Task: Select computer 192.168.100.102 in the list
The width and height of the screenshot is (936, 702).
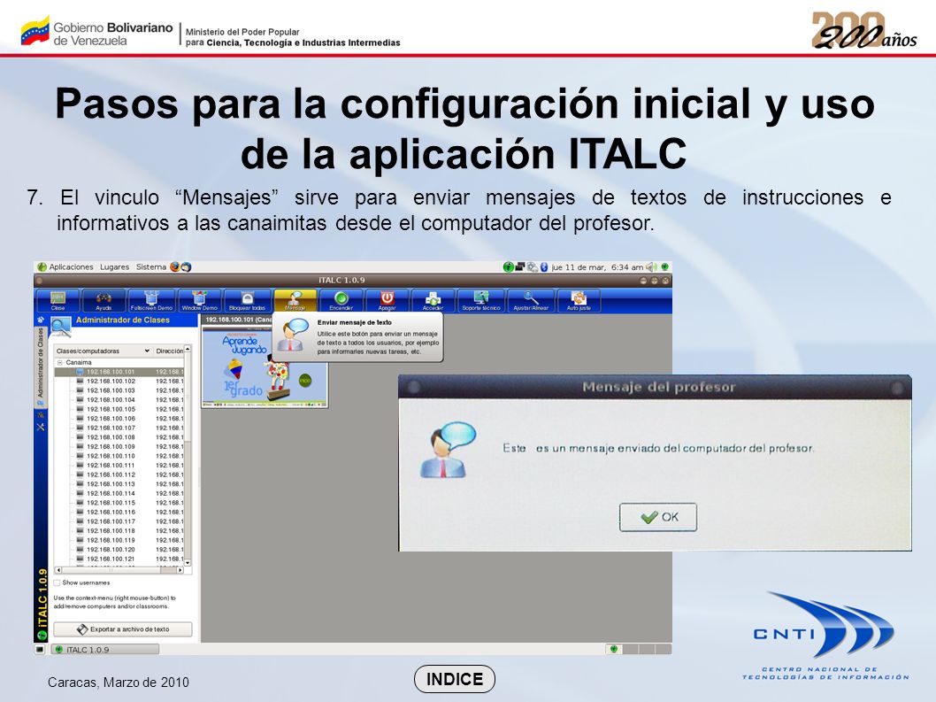Action: (x=119, y=382)
